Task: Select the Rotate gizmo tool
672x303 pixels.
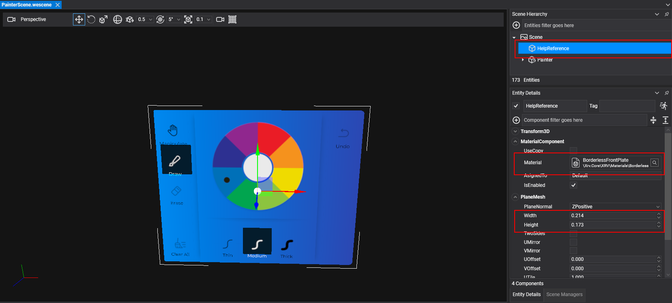Action: coord(91,19)
